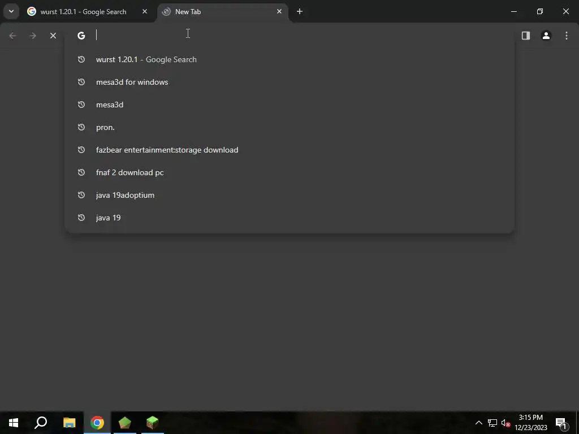Open the Chrome profile menu
The image size is (579, 434).
point(546,36)
